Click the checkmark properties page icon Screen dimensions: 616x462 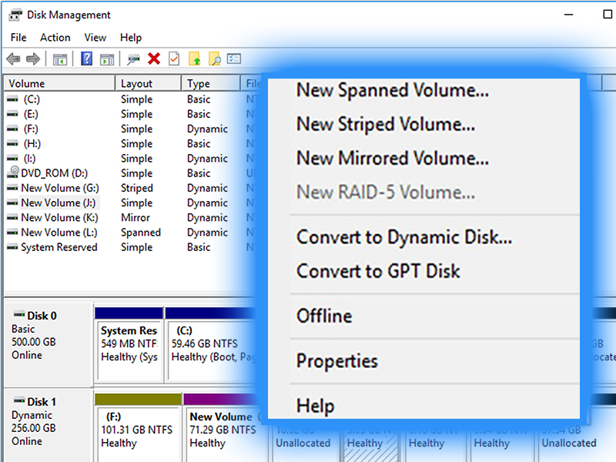[x=174, y=59]
